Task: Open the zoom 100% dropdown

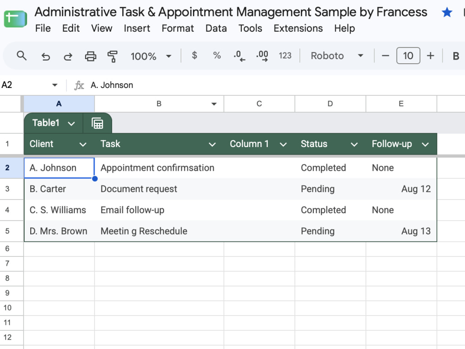Action: pyautogui.click(x=151, y=56)
